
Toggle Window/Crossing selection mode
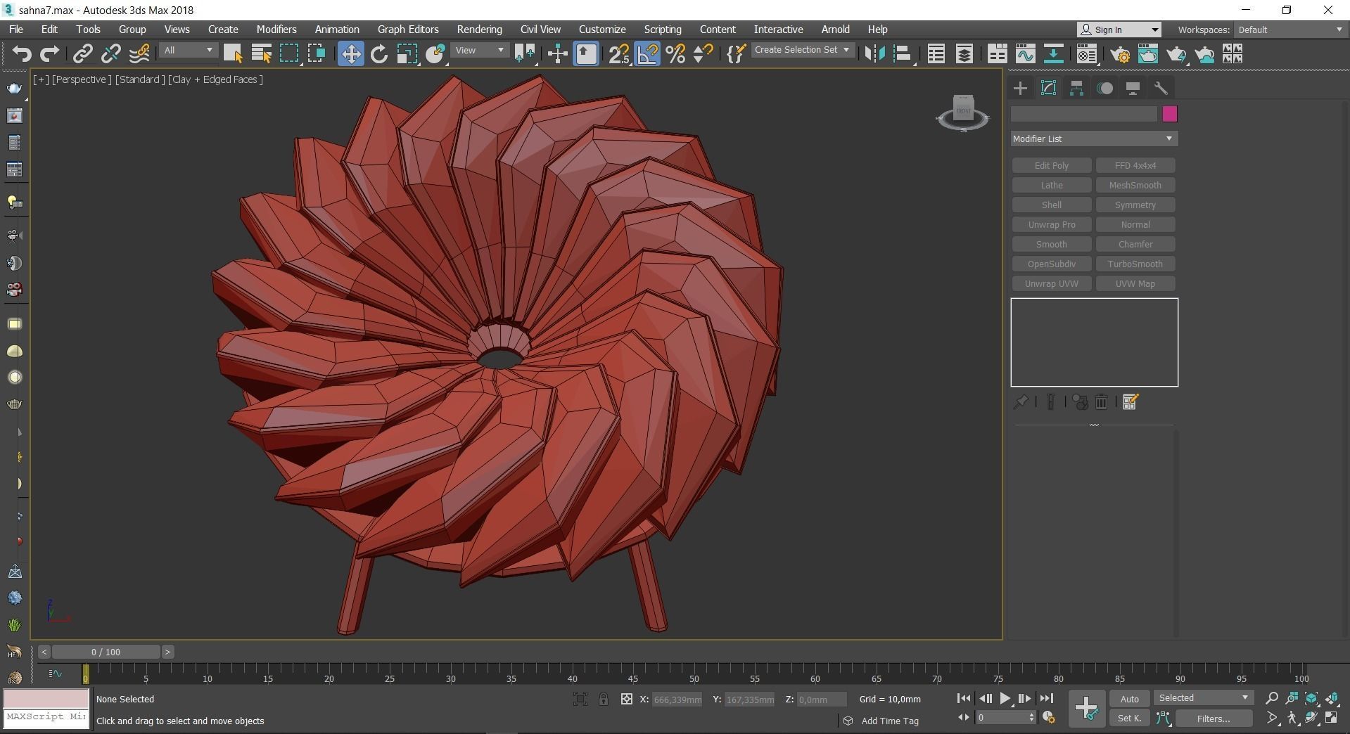click(x=317, y=54)
